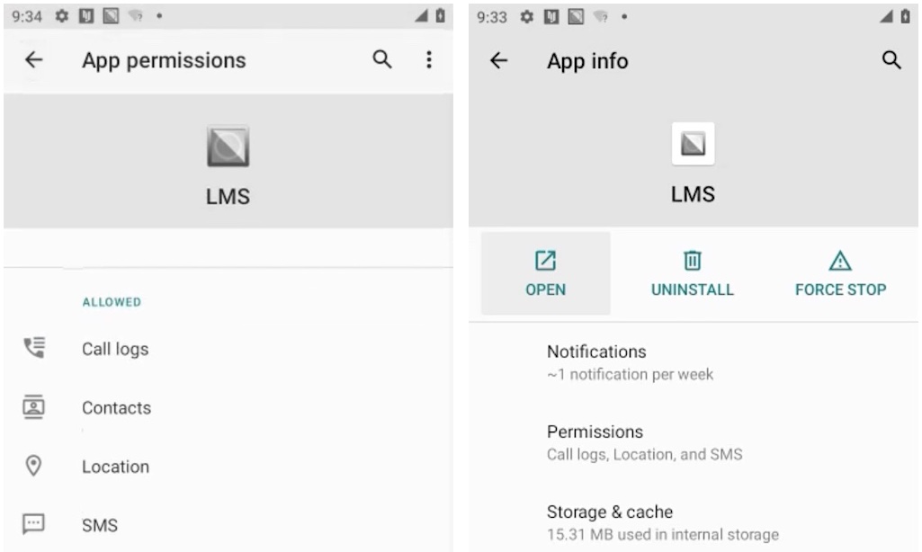Go back from App permissions screen

pyautogui.click(x=34, y=60)
